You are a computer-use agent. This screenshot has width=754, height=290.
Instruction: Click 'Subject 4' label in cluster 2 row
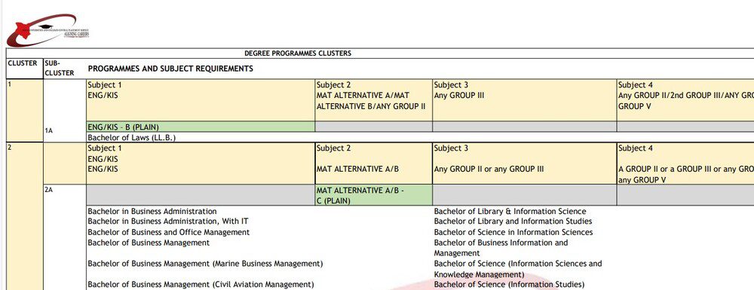636,148
